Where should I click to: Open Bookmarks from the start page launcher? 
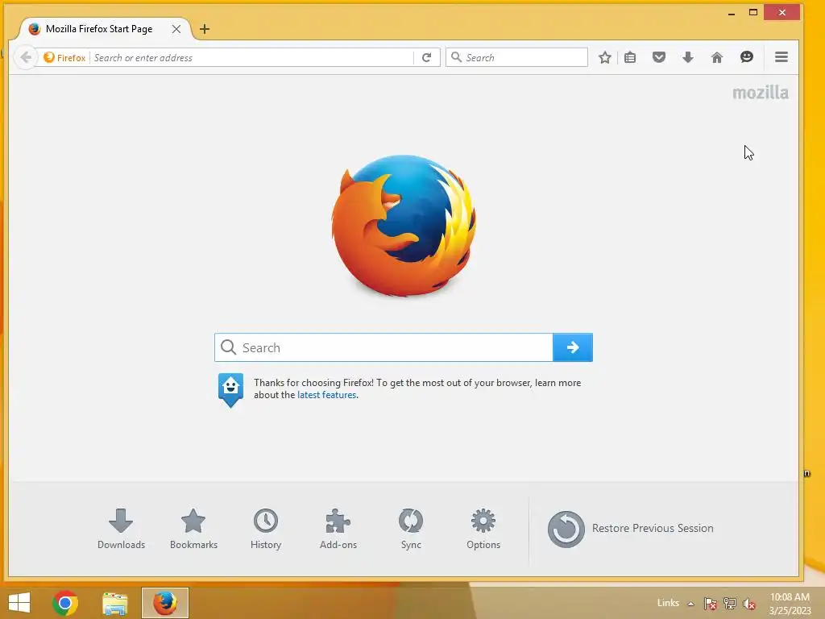[x=193, y=529]
